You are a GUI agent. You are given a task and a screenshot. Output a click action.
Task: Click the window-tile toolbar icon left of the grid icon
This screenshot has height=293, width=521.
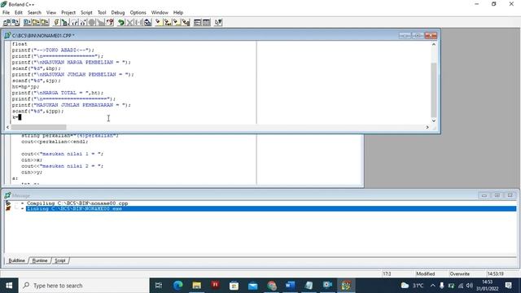197,22
